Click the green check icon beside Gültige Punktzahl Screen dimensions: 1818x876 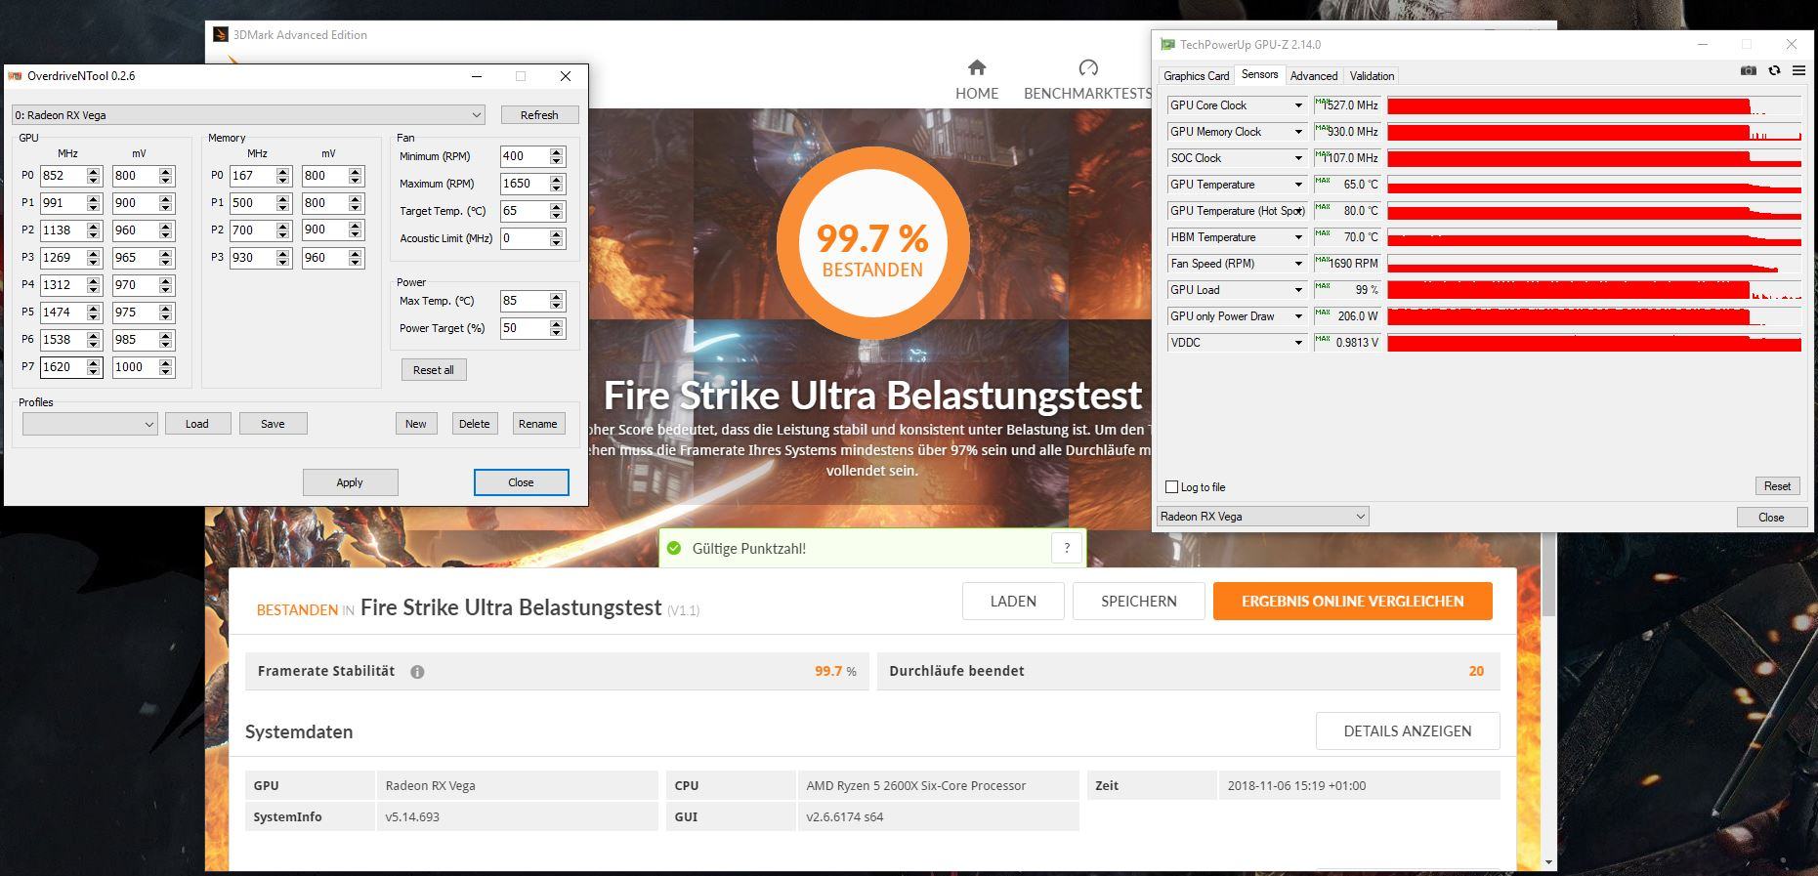click(673, 548)
